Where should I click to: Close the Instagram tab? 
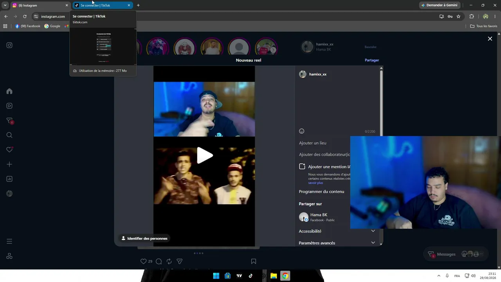coord(67,5)
